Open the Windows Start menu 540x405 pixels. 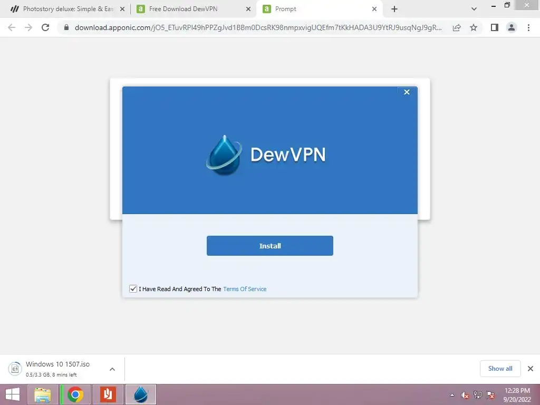click(13, 394)
